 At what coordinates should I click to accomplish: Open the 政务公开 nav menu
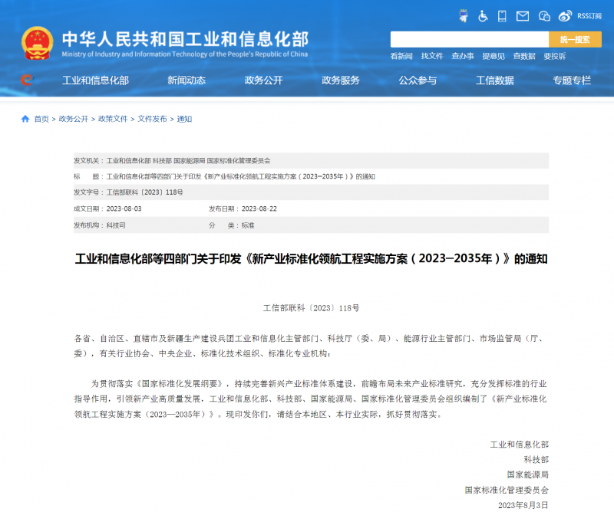[x=263, y=80]
